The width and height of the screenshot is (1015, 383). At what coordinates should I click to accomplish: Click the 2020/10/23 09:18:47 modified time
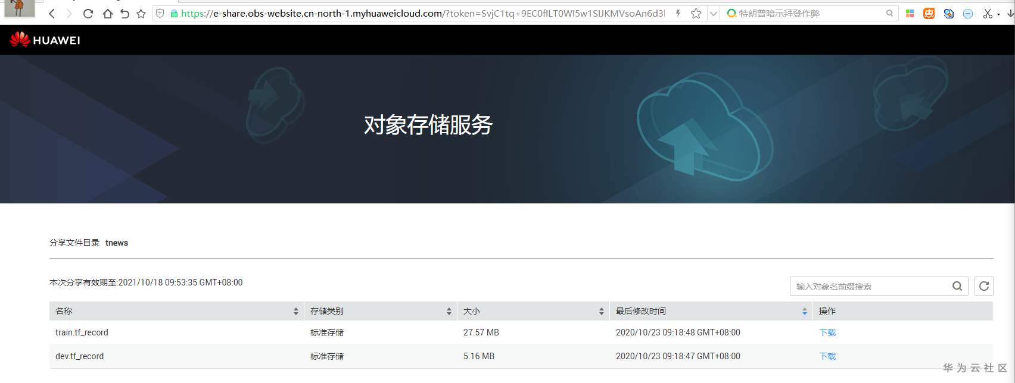click(x=678, y=356)
